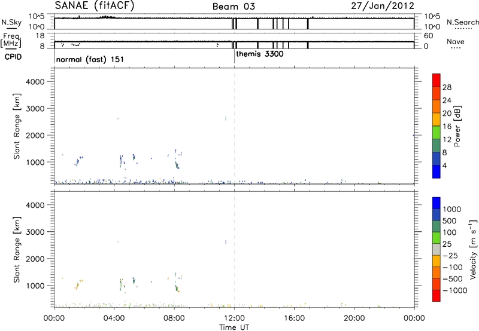This screenshot has width=479, height=331.
Task: Click the dashed 12:00 line in power panel
Action: pyautogui.click(x=234, y=126)
